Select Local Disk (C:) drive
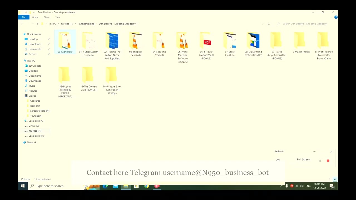Screen dimensions: 356x200 [36, 121]
